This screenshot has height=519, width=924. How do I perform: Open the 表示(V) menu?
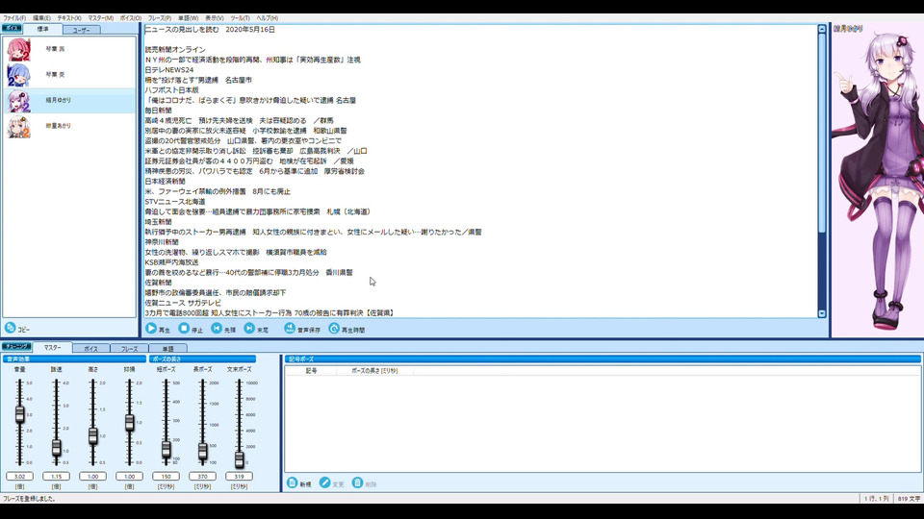click(x=214, y=18)
